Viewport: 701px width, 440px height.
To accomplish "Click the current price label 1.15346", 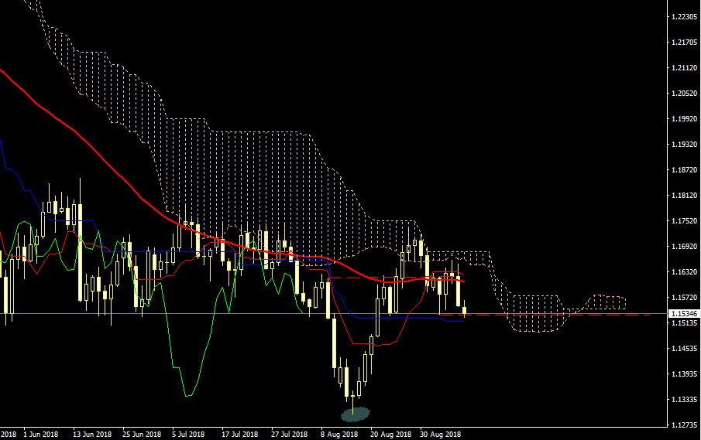I will (x=683, y=315).
